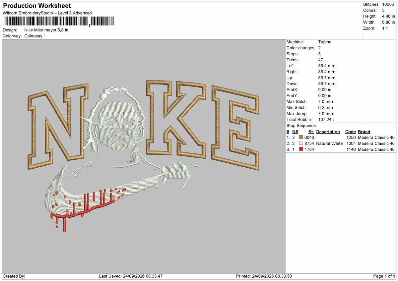Select thread code 1146 in third row
Screen dimensions: 398x281
(351, 149)
